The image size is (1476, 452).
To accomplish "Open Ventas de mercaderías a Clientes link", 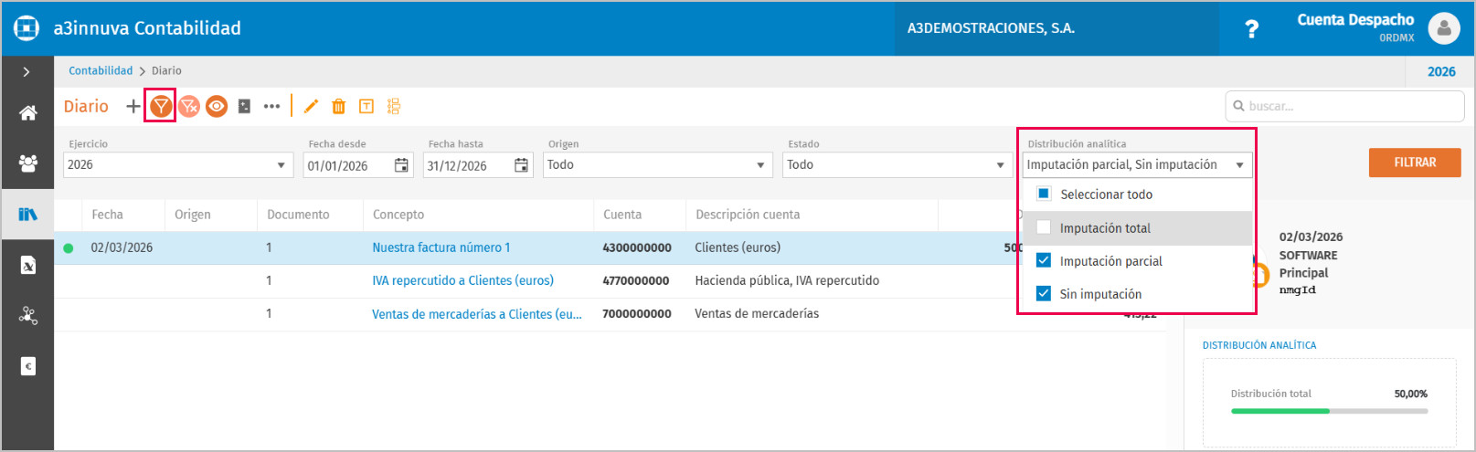I will tap(476, 313).
